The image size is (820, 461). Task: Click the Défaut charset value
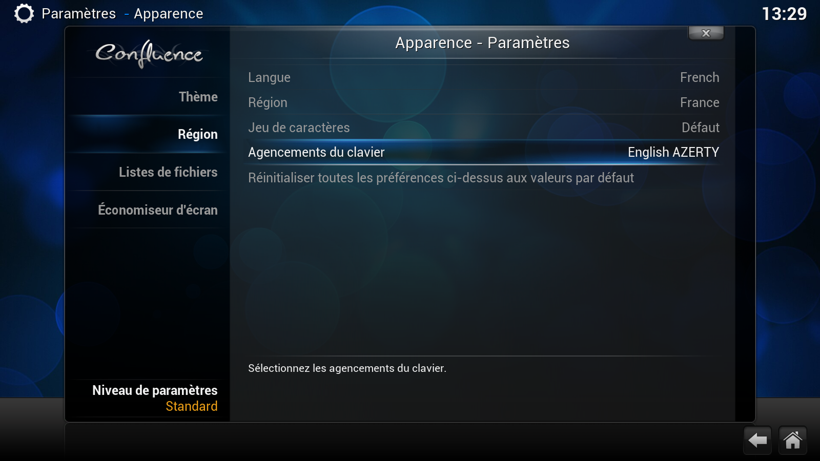point(701,128)
